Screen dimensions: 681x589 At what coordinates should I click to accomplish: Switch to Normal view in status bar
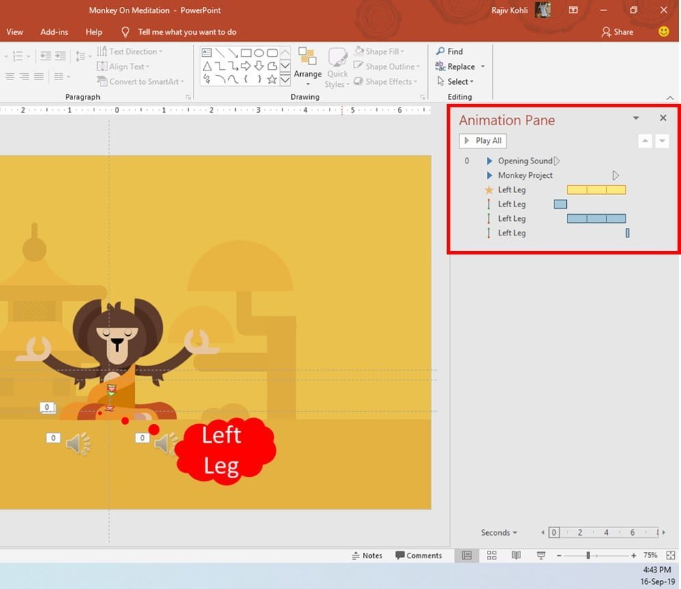tap(467, 555)
